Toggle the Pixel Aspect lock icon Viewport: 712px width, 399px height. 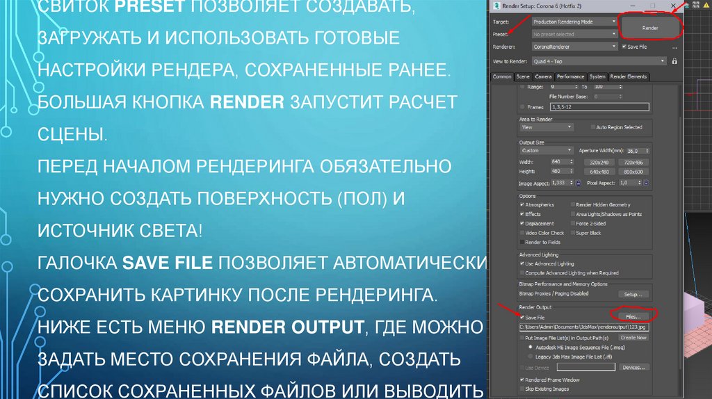point(646,183)
